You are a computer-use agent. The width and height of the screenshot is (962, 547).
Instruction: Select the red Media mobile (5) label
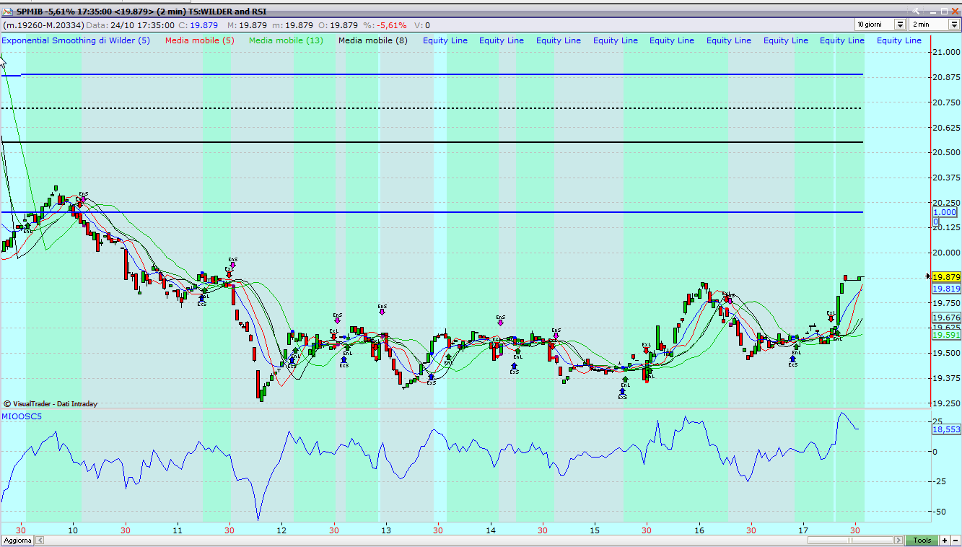pos(200,40)
